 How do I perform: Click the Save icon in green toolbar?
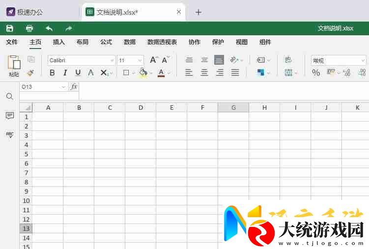10,28
